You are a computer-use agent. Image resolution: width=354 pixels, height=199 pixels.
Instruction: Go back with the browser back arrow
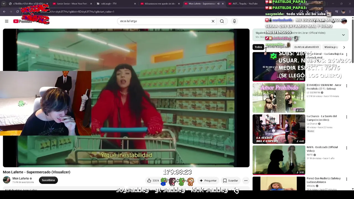(4, 12)
